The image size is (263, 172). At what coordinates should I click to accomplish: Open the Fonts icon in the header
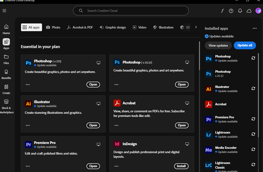tap(222, 11)
